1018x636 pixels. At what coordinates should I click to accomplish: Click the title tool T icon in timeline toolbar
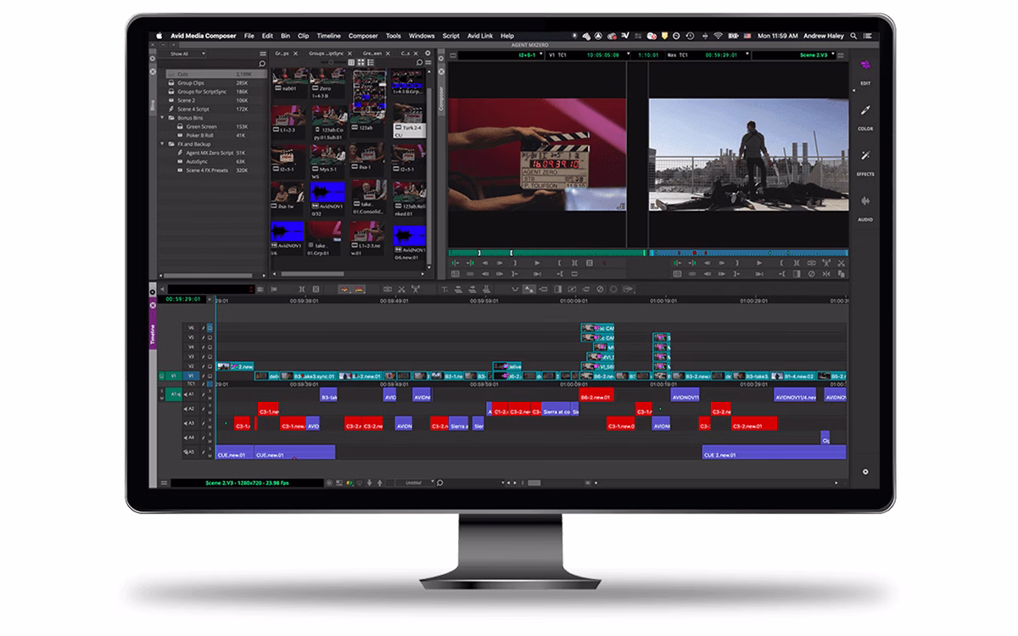pos(445,289)
